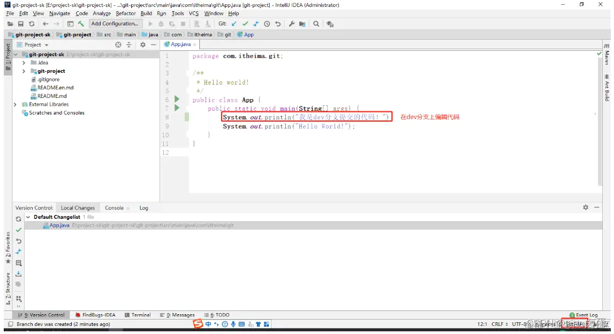Open the VCS menu
Screen dimensions: 614x334
tap(194, 13)
